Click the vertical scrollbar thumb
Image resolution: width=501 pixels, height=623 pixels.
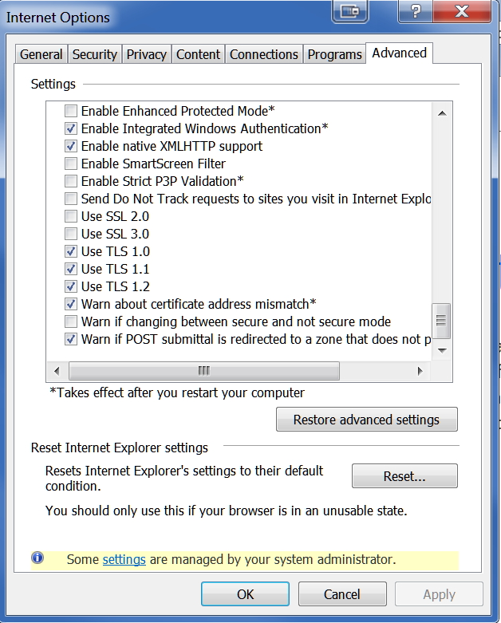441,321
